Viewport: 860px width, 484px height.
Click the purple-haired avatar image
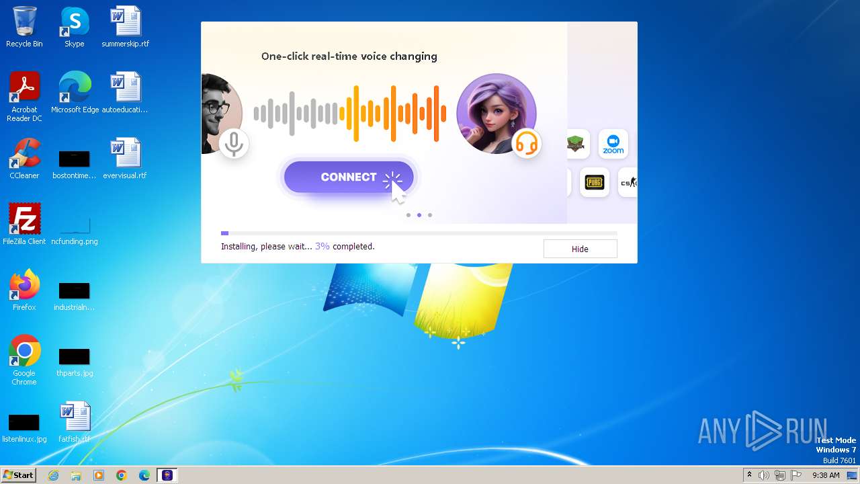[496, 114]
